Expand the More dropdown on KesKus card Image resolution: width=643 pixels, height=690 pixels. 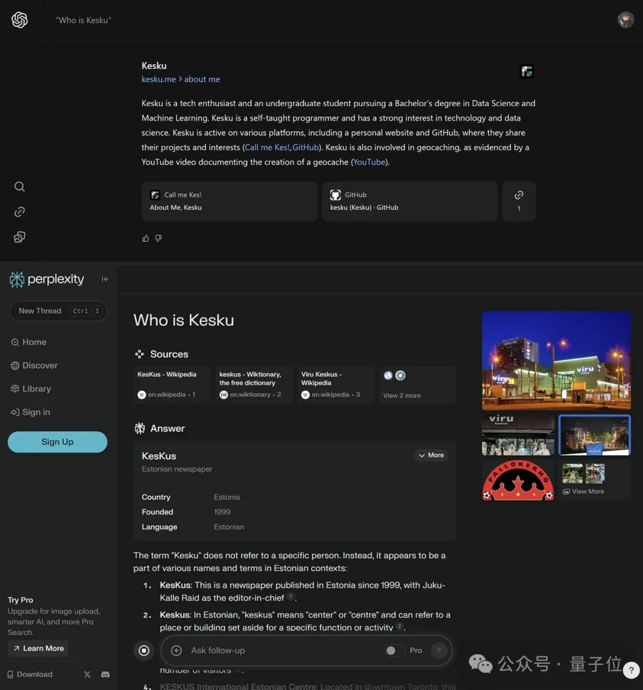click(431, 455)
